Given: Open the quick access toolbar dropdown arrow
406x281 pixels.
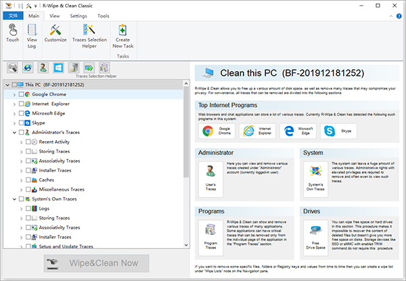Looking at the screenshot, I should (35, 6).
